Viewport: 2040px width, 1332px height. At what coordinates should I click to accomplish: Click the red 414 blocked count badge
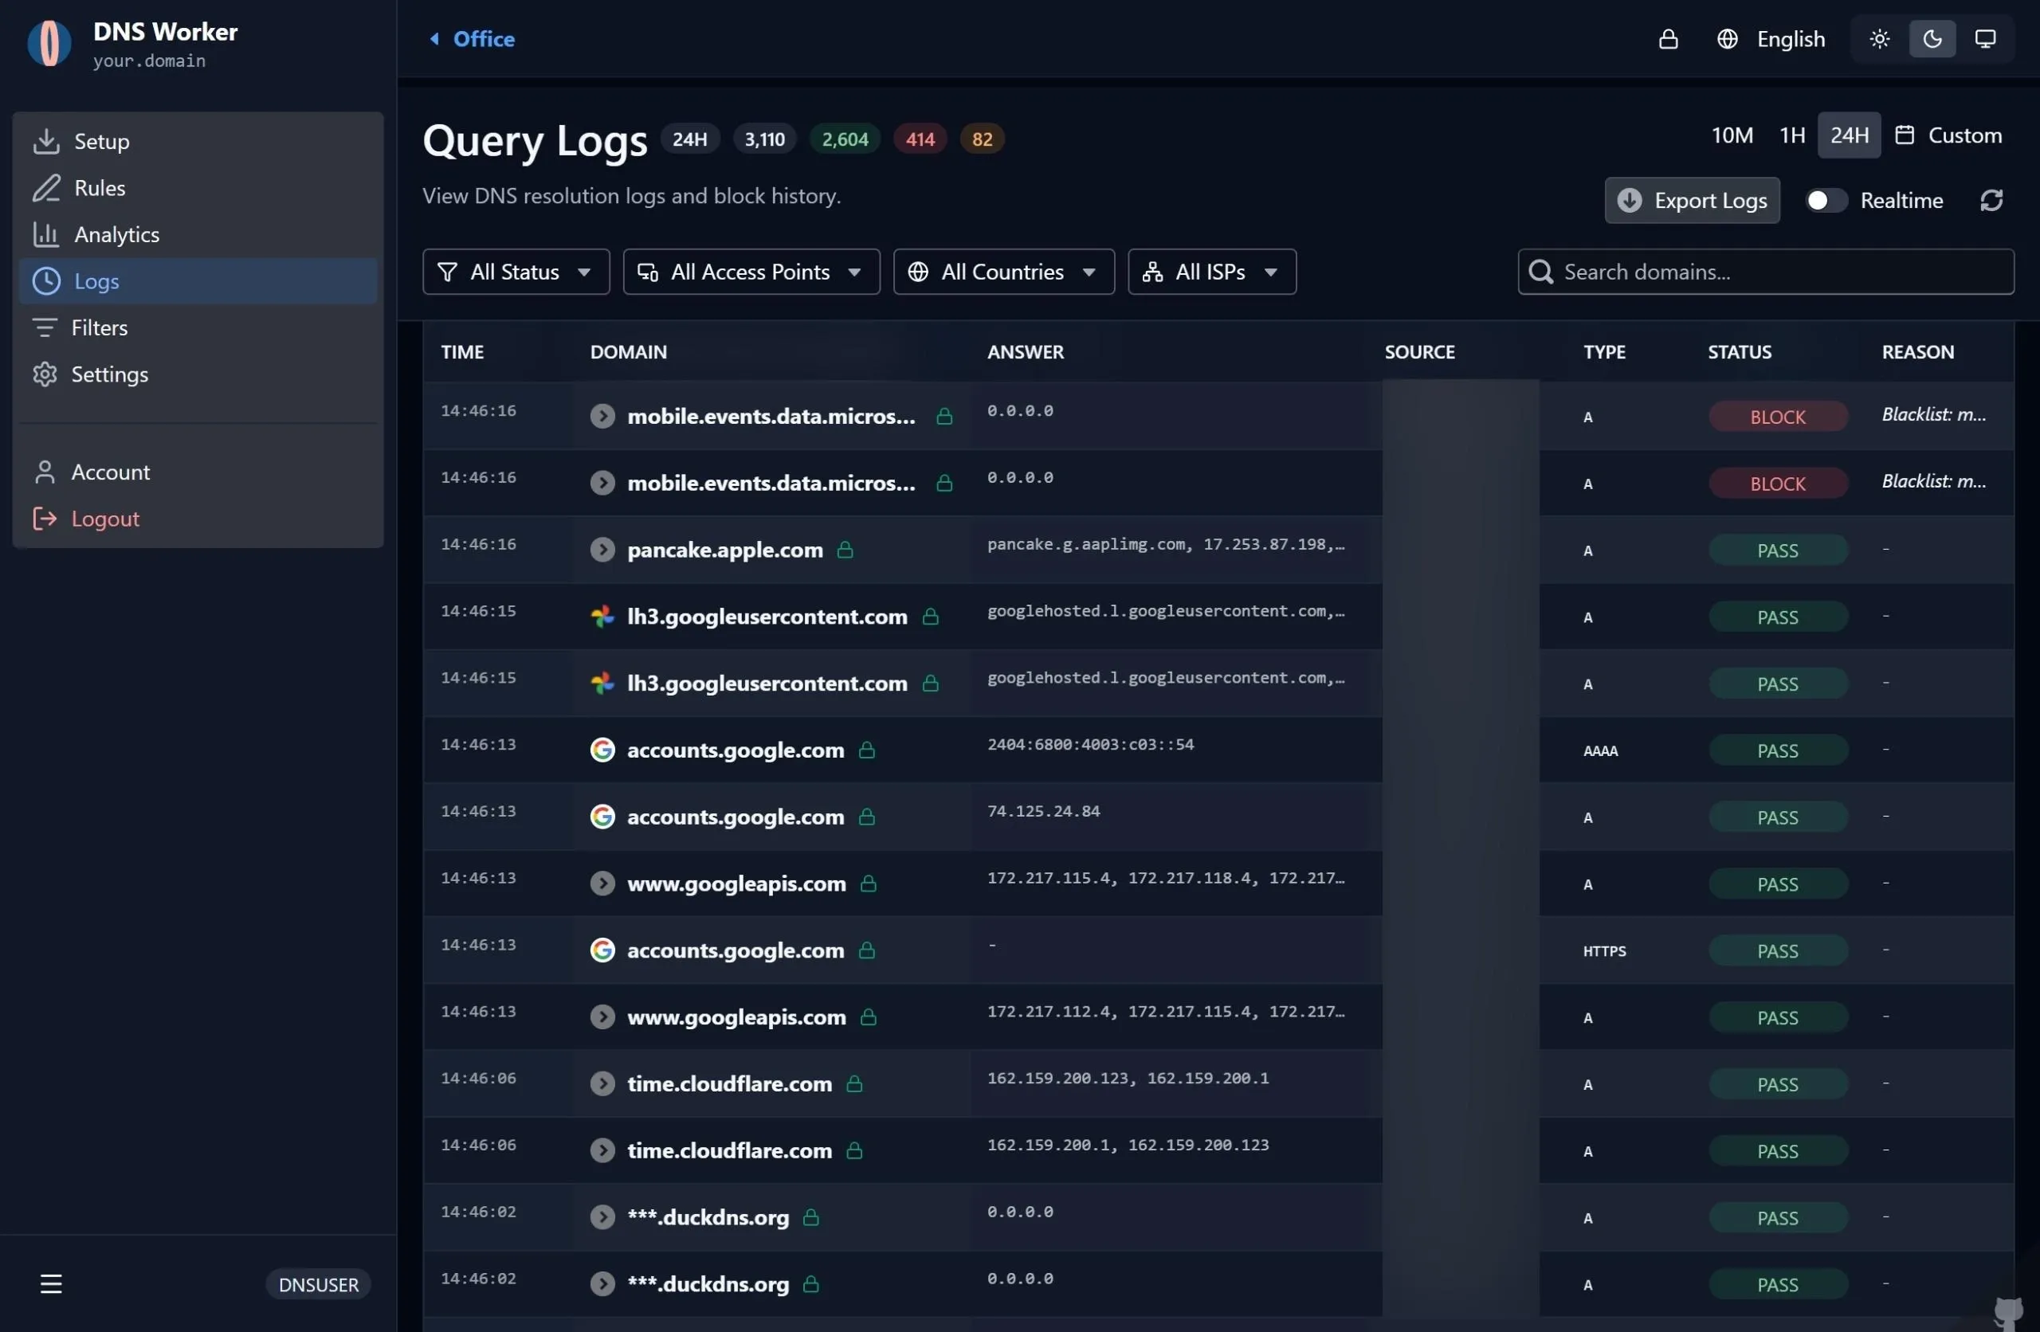tap(920, 139)
